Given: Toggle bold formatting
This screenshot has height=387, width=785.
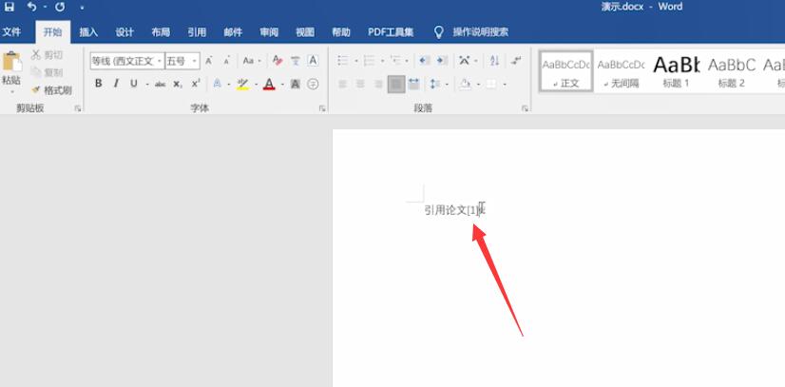Looking at the screenshot, I should [x=99, y=84].
